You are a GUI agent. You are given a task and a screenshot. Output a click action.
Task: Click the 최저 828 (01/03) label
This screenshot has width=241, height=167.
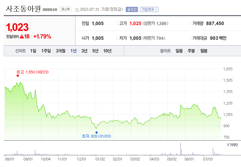tap(96, 136)
